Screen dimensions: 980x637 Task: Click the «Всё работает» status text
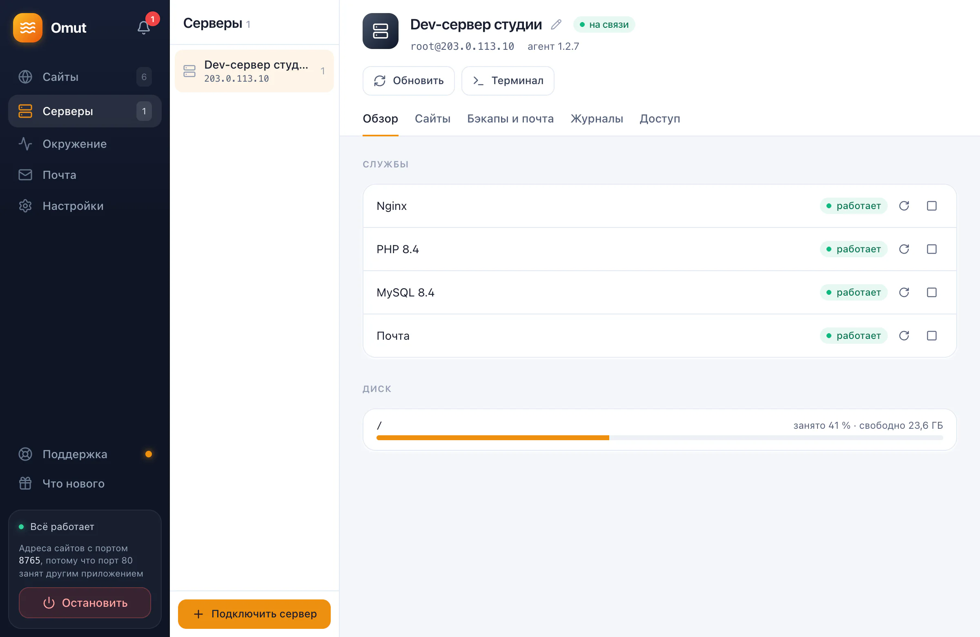point(62,527)
